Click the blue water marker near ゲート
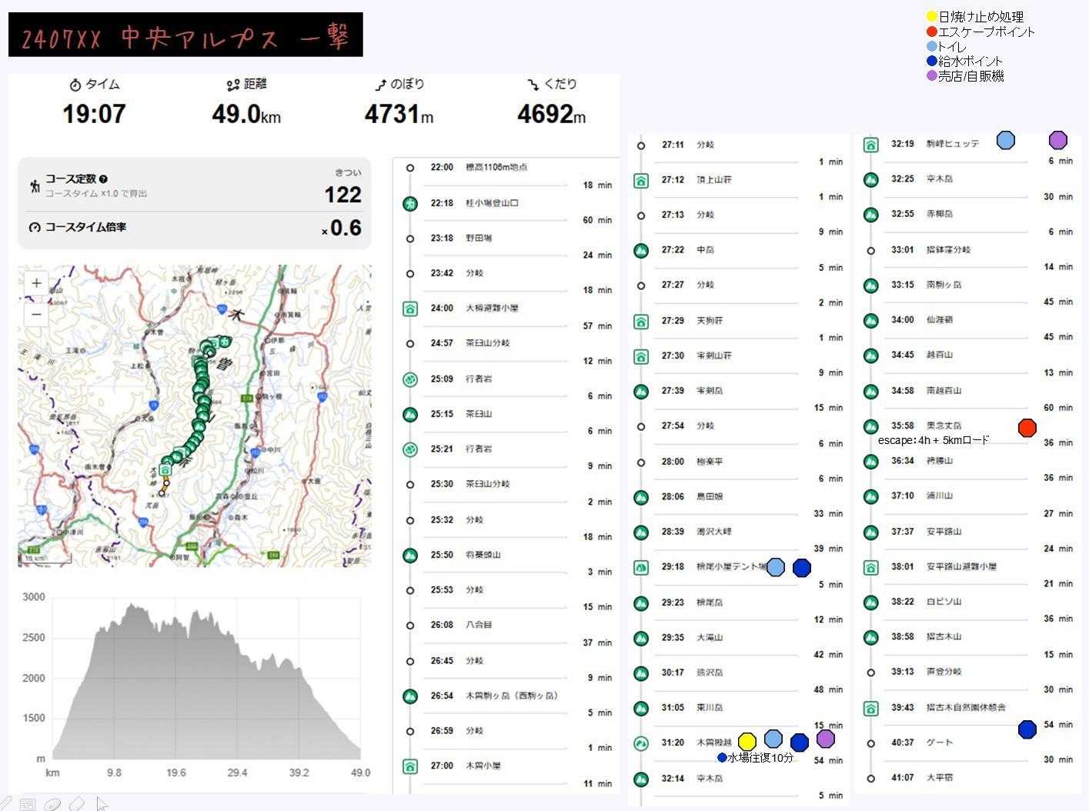1089x811 pixels. pyautogui.click(x=1027, y=729)
